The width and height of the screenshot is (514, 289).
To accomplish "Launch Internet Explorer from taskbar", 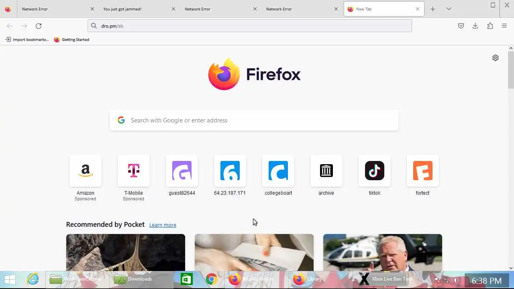I will click(33, 279).
